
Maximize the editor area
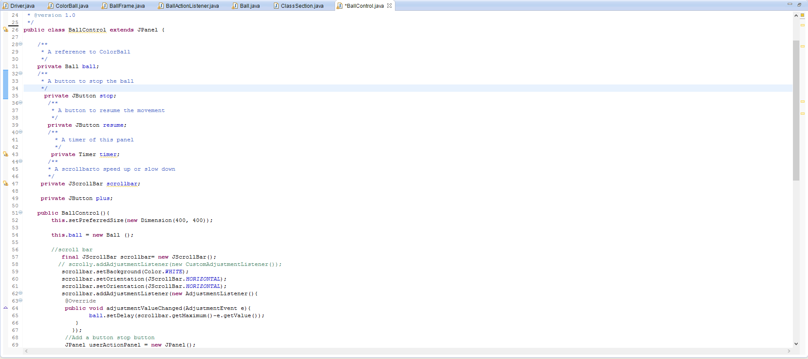tap(799, 4)
